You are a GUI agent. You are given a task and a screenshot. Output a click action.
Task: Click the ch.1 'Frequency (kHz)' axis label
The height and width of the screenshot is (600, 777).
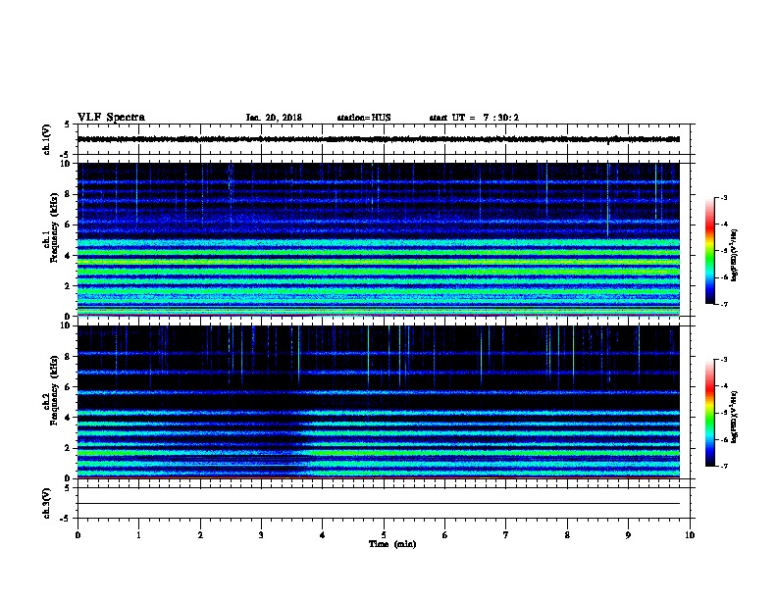pos(54,227)
